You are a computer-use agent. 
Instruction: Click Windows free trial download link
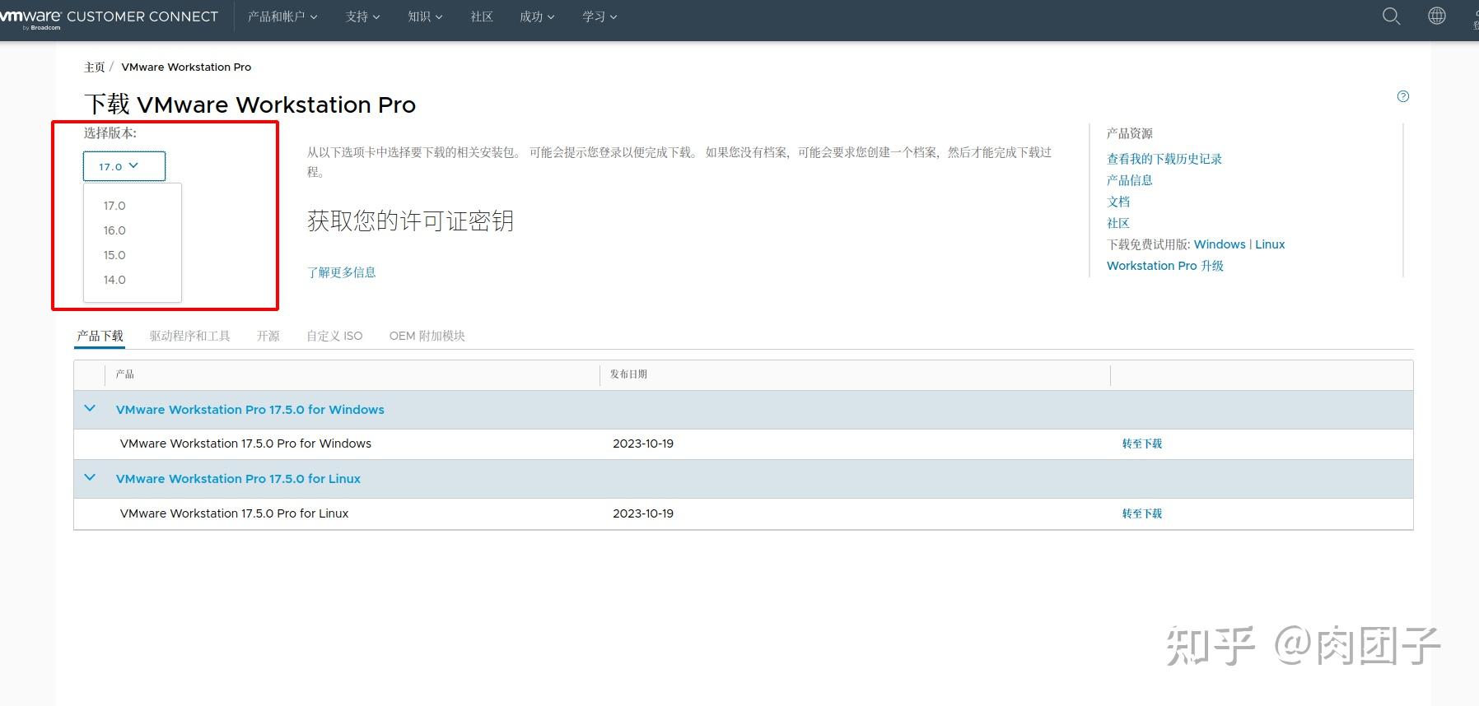click(x=1220, y=244)
